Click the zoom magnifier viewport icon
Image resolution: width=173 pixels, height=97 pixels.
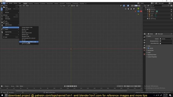click(x=134, y=9)
